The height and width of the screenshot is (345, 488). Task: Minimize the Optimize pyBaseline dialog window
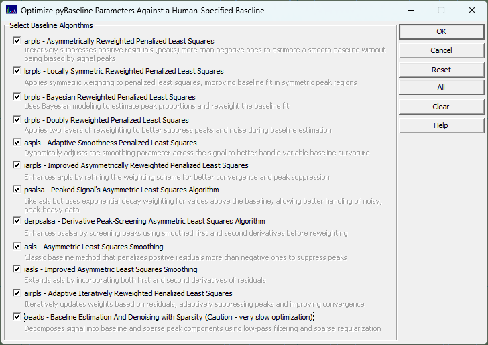point(411,10)
